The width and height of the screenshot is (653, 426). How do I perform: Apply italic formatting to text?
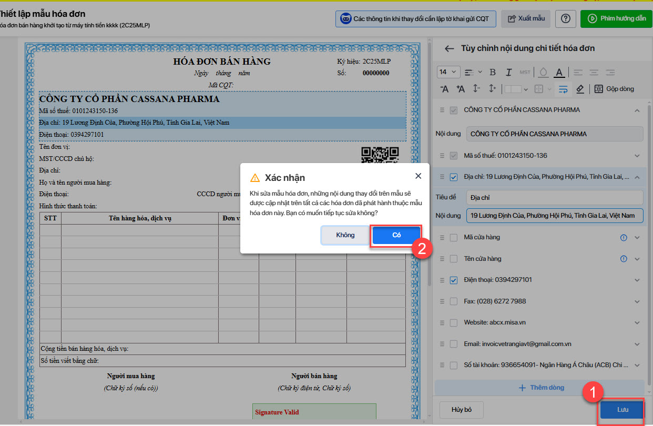508,72
